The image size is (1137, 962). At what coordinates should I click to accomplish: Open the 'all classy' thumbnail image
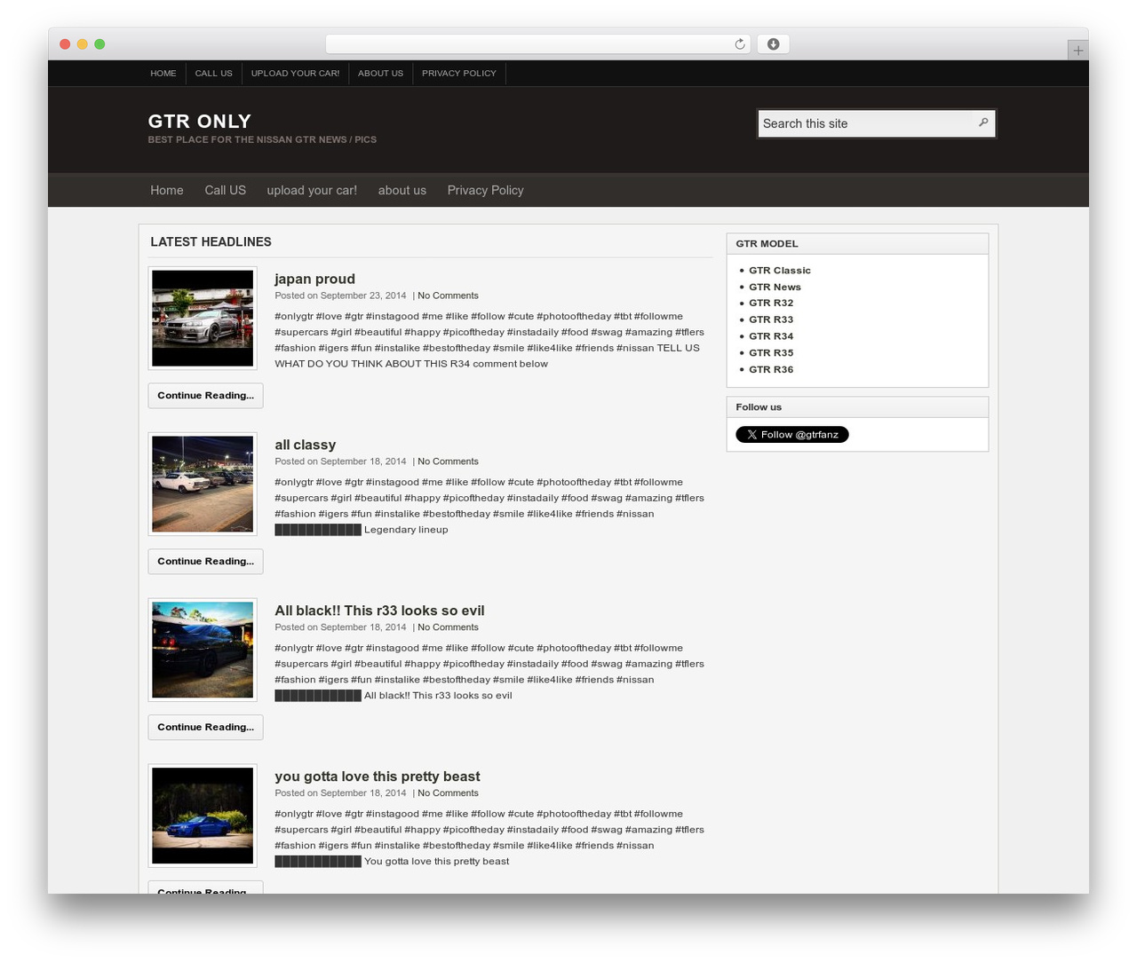[203, 485]
